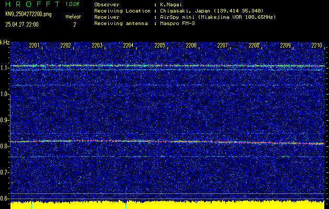Image resolution: width=329 pixels, height=209 pixels.
Task: Click time marker 2205
Action: [160, 45]
